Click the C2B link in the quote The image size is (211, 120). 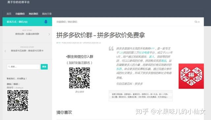[121, 53]
